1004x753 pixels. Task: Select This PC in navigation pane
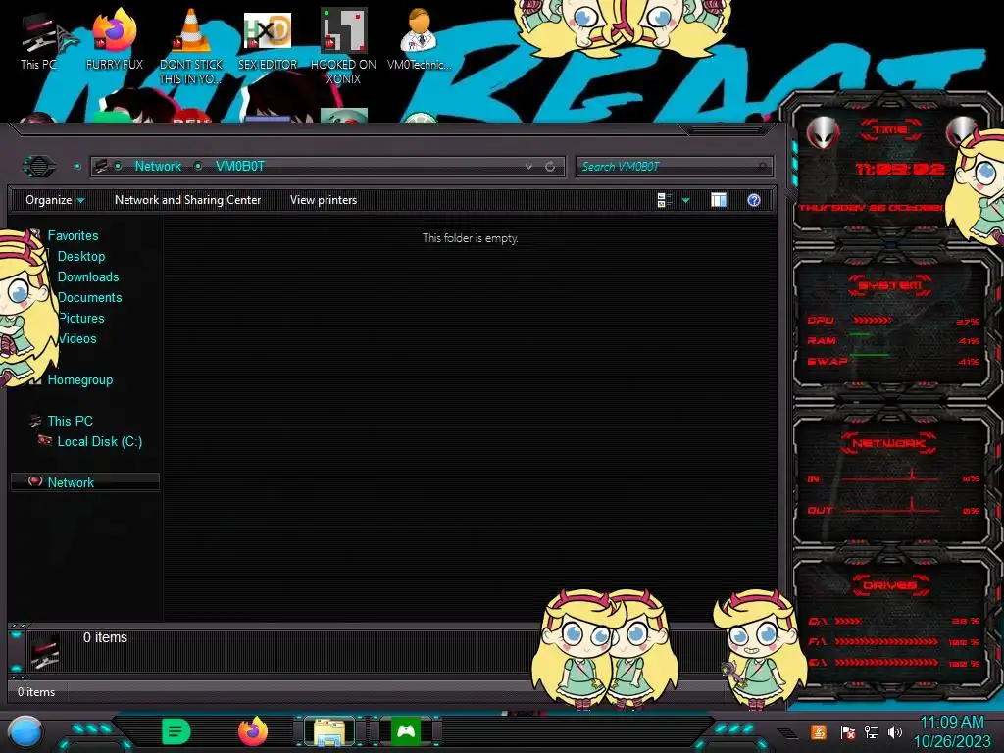tap(71, 421)
